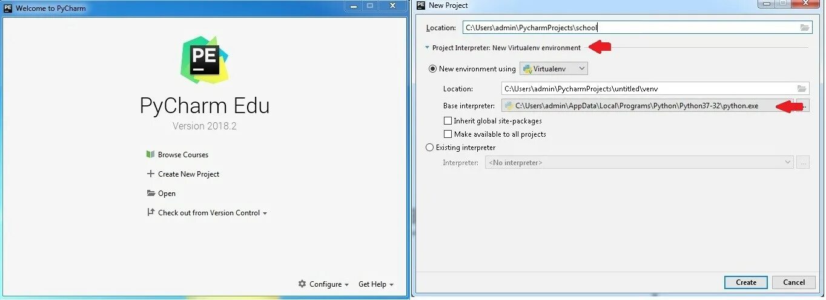Open the Base interpreter python.exe dropdown

click(x=647, y=106)
